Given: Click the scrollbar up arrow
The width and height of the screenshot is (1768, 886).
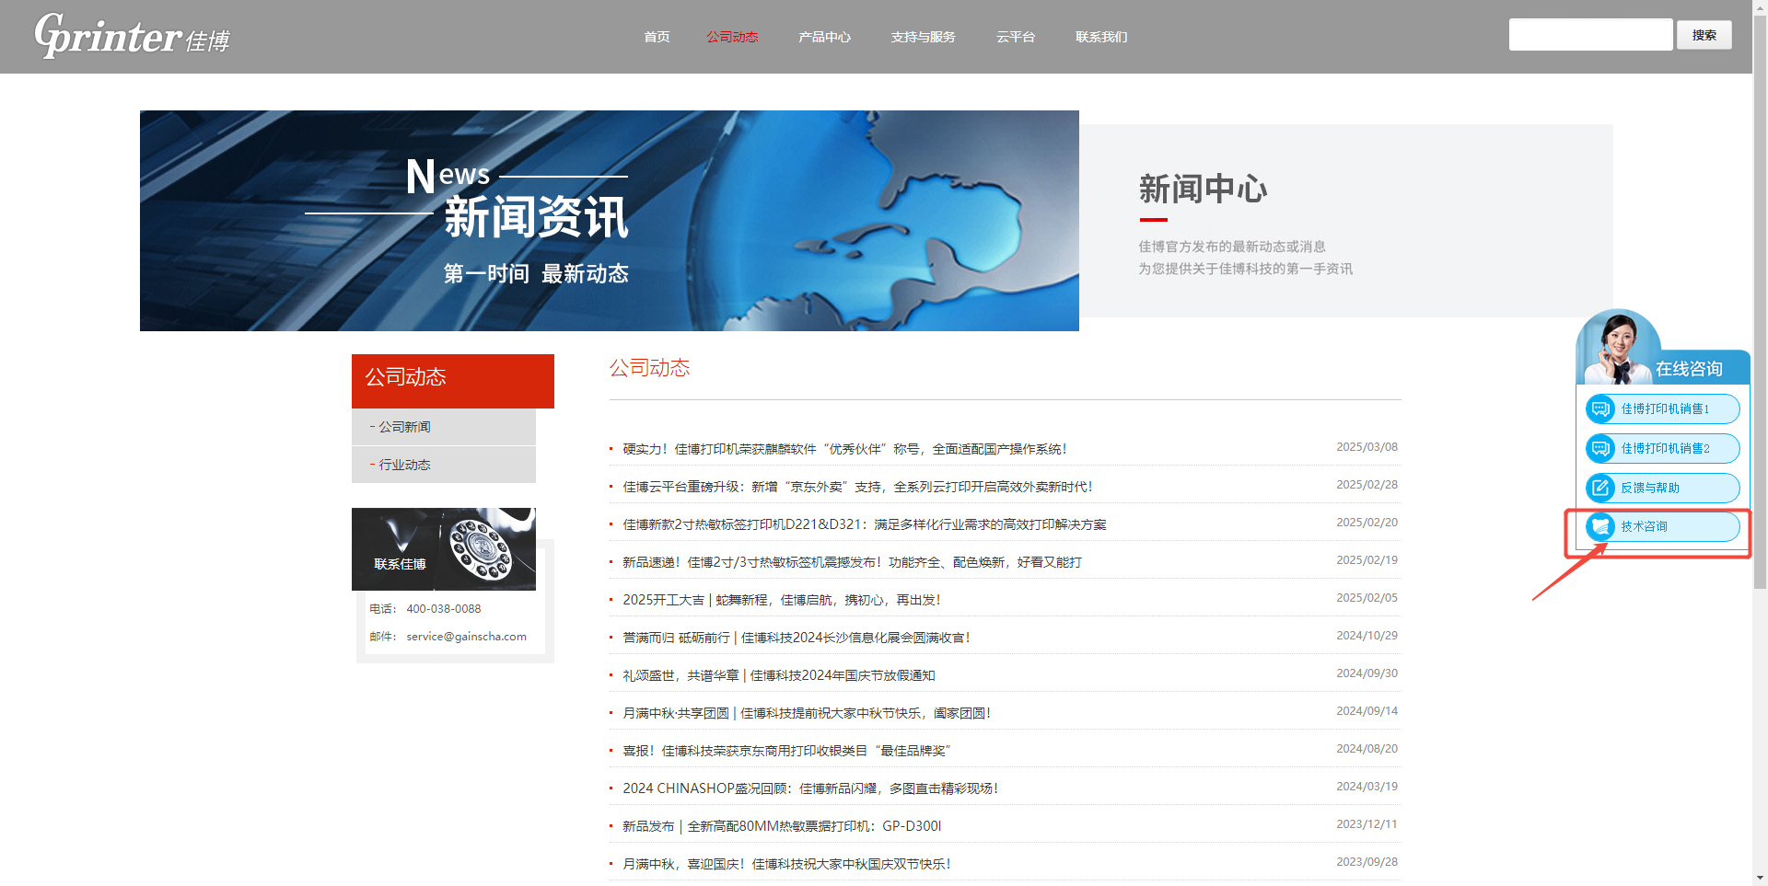Looking at the screenshot, I should [1760, 7].
